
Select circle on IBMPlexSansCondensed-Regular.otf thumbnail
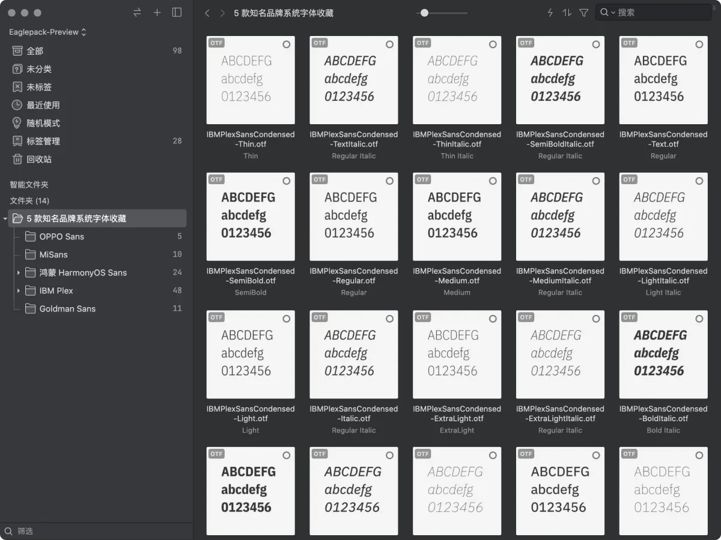(x=389, y=181)
